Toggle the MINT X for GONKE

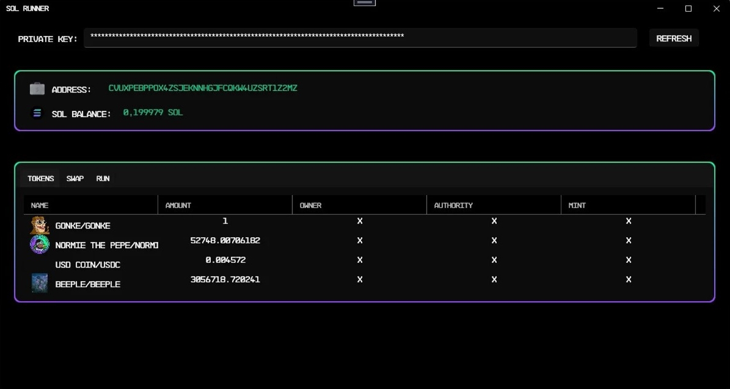tap(629, 221)
